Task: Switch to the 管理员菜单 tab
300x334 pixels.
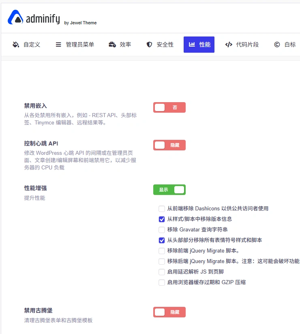Action: click(x=75, y=45)
